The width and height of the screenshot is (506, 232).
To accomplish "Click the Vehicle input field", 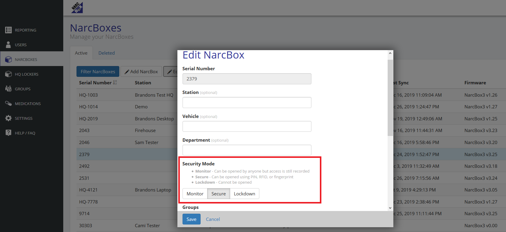I will (247, 126).
